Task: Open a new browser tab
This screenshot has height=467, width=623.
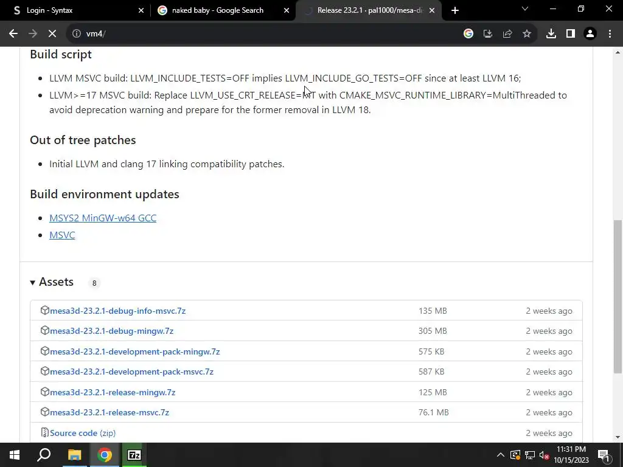Action: pos(455,10)
